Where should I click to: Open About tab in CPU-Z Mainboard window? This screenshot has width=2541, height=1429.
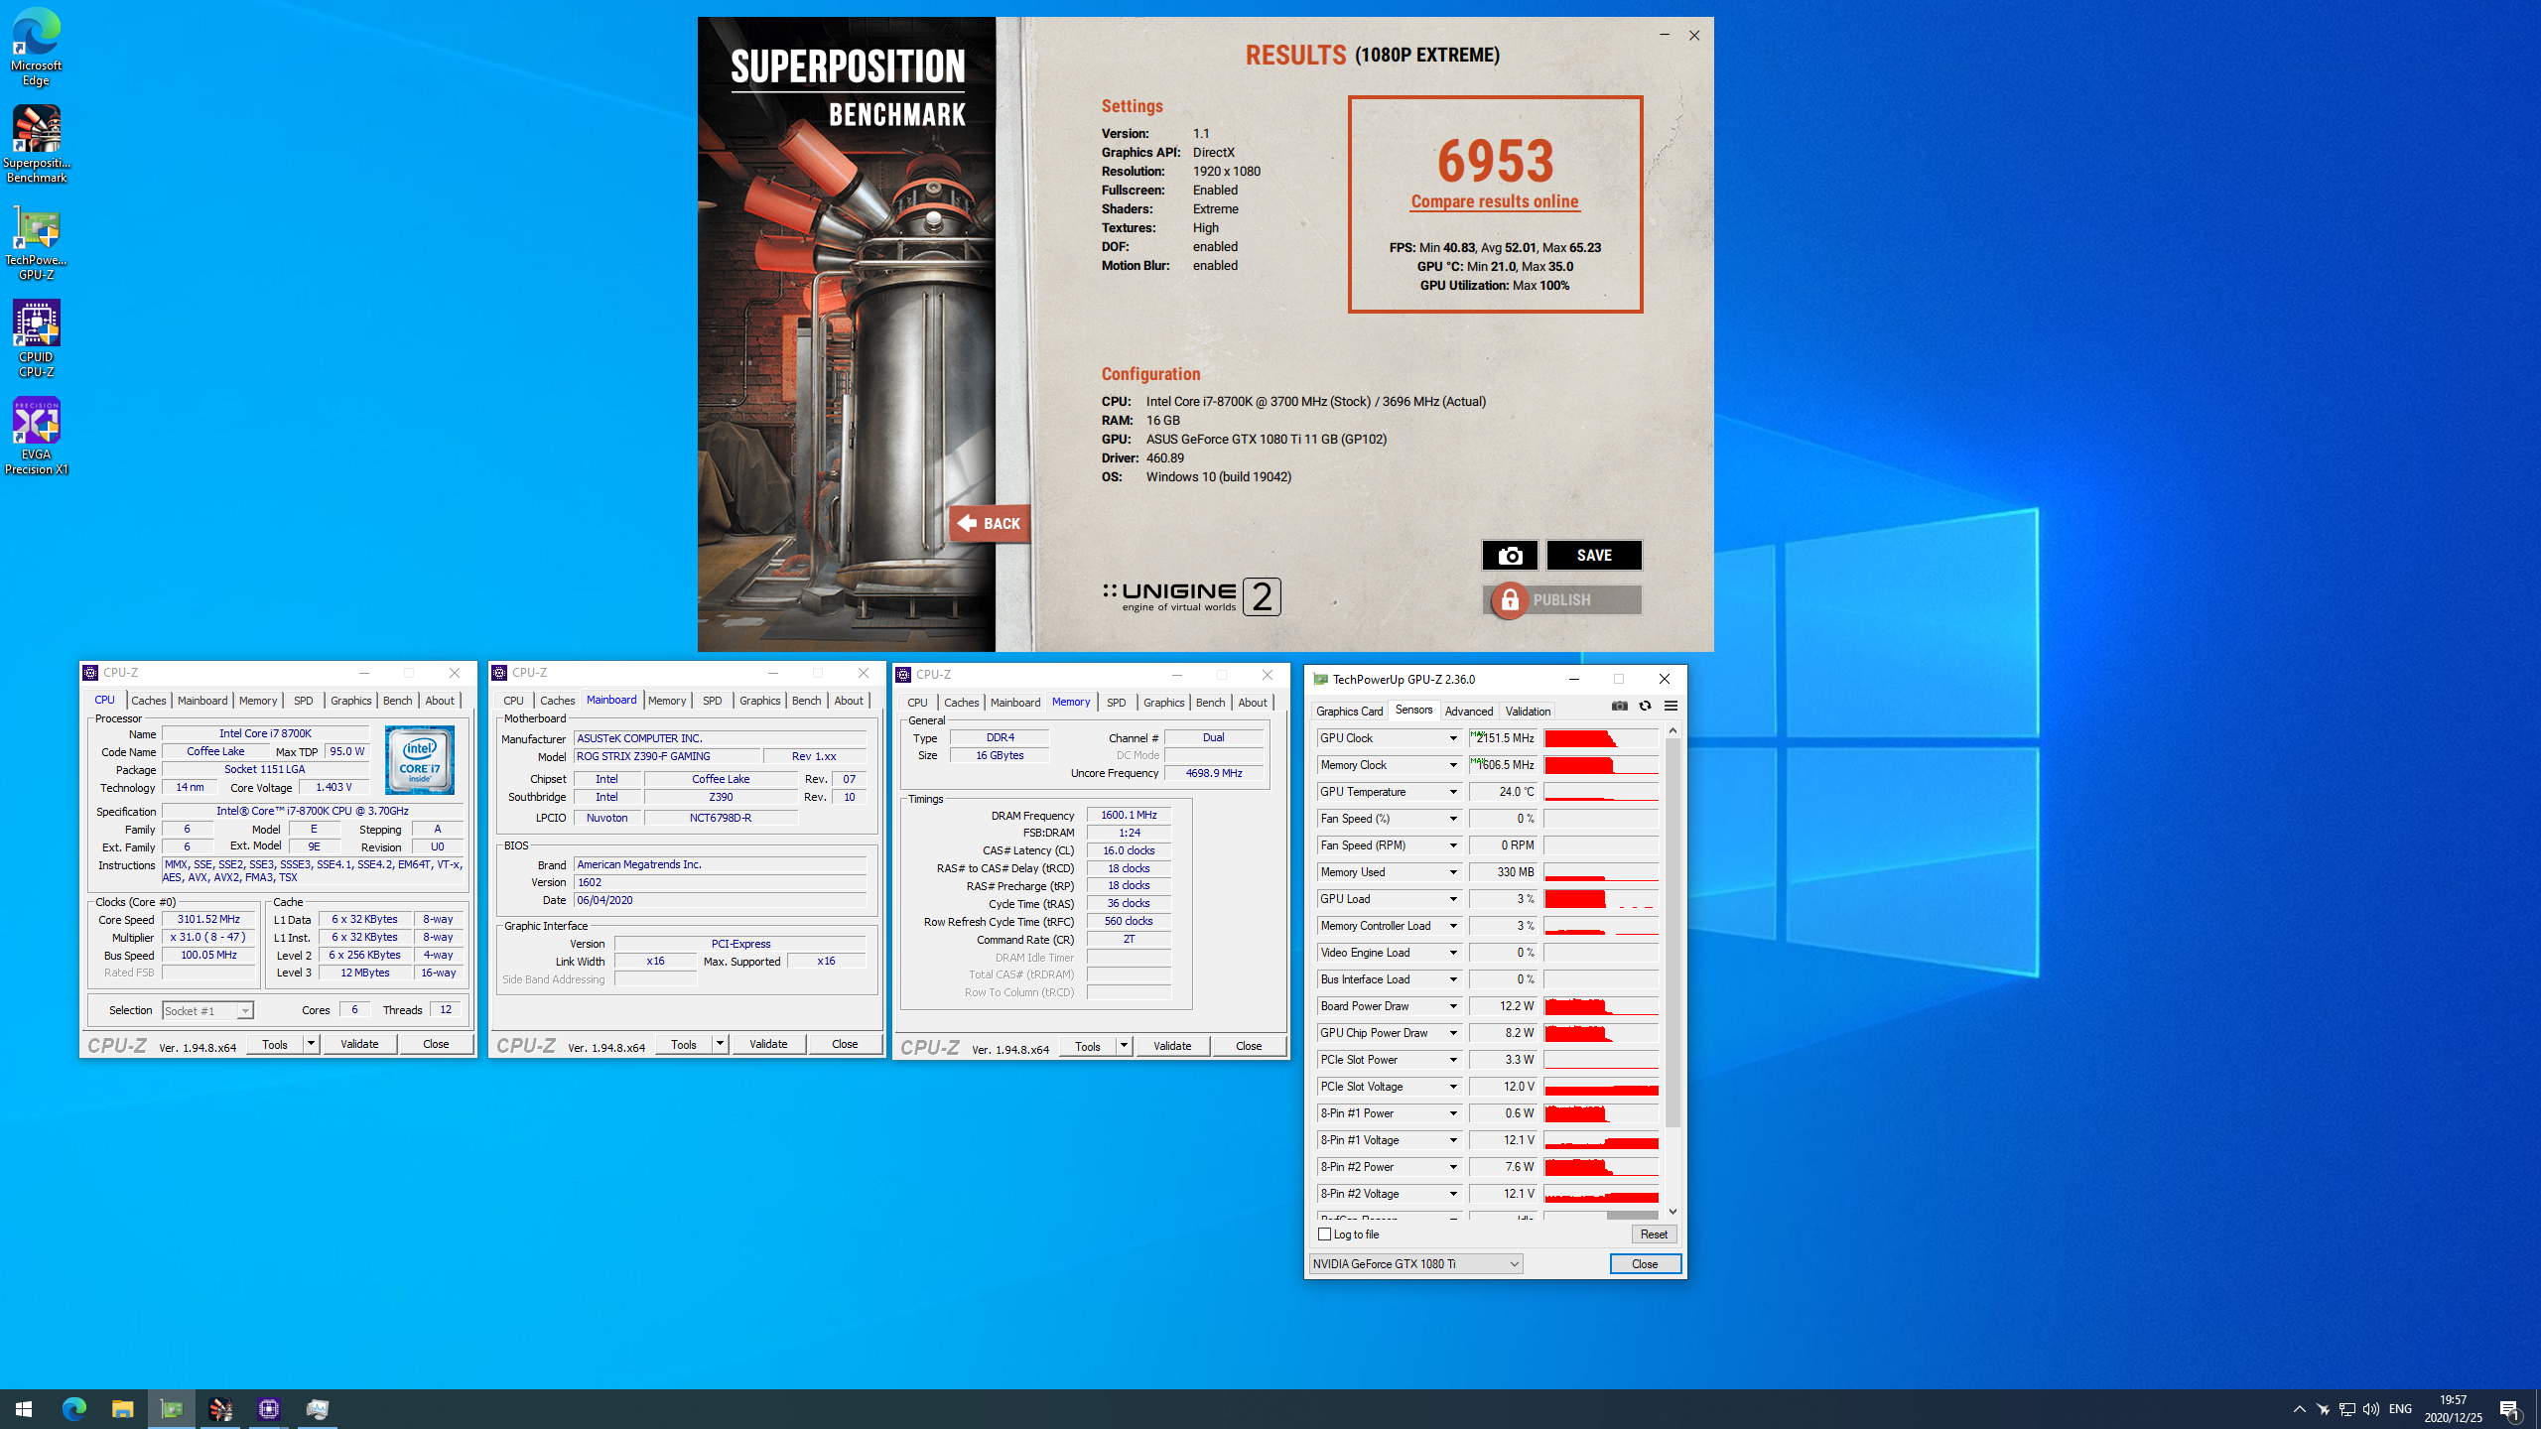point(848,700)
